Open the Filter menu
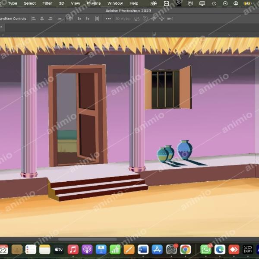 point(47,3)
